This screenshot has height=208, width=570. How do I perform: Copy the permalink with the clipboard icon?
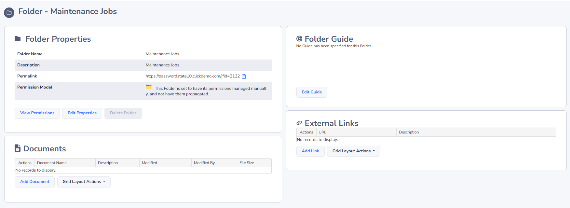[244, 76]
